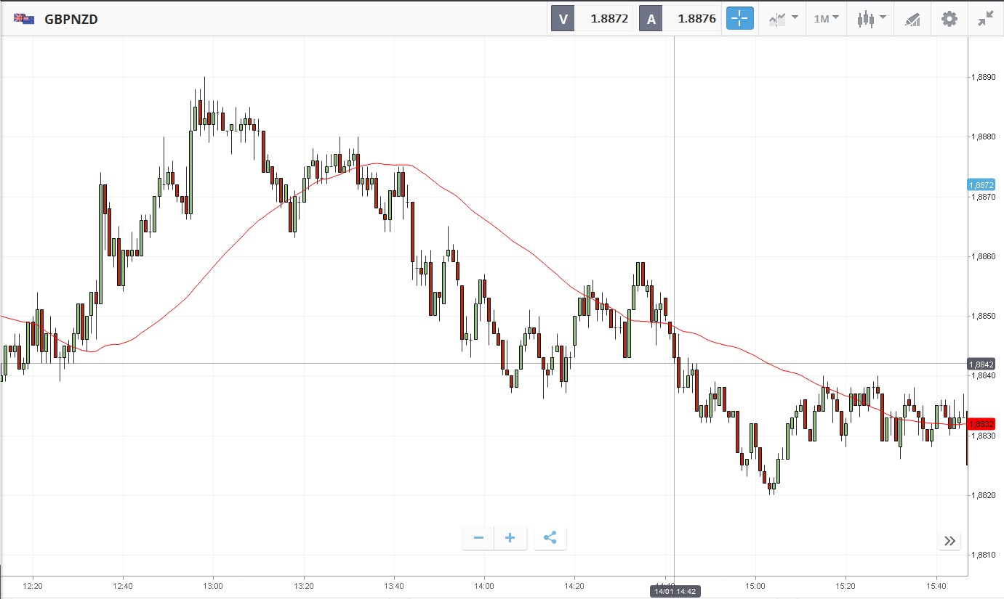The width and height of the screenshot is (1004, 599).
Task: Click the red 1.8832 price label
Action: 985,424
